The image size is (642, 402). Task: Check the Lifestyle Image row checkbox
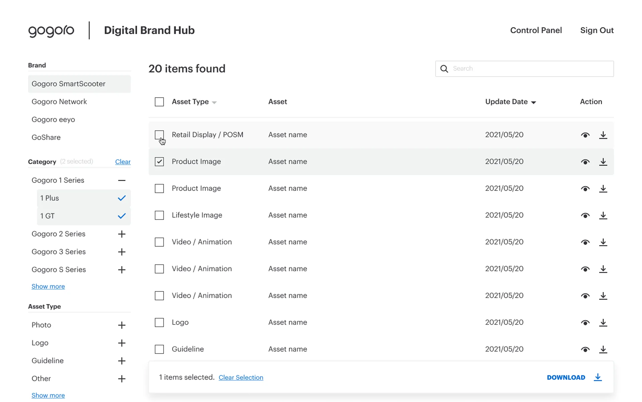159,215
